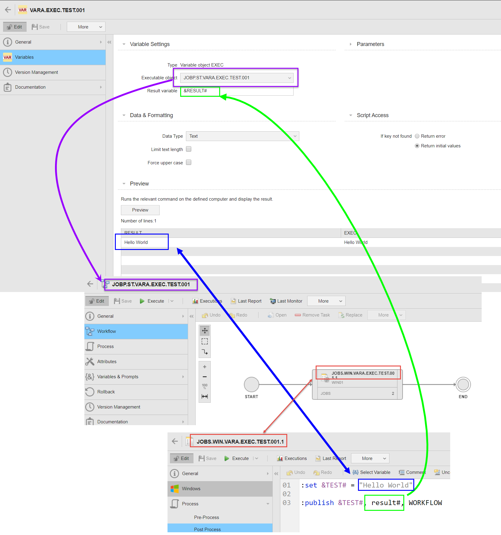
Task: Click Remove Task in the workflow toolbar
Action: click(312, 315)
